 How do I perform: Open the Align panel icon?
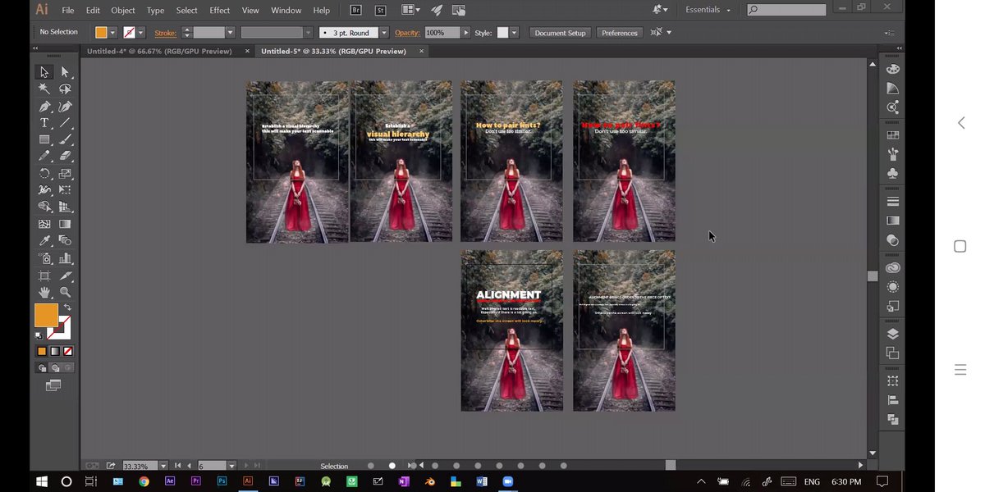click(x=892, y=400)
